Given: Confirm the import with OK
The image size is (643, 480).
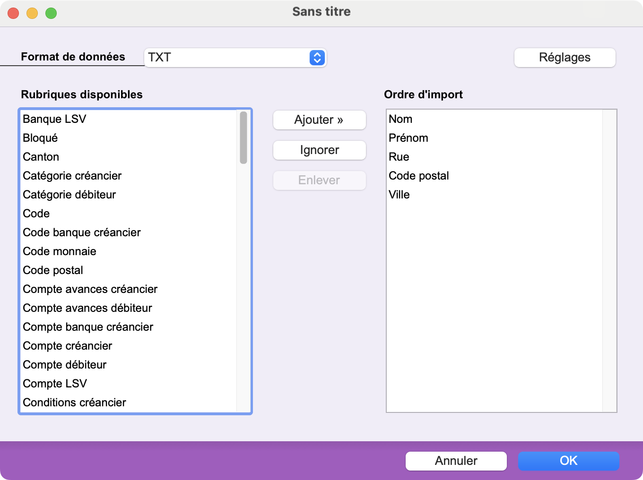Looking at the screenshot, I should pos(568,461).
